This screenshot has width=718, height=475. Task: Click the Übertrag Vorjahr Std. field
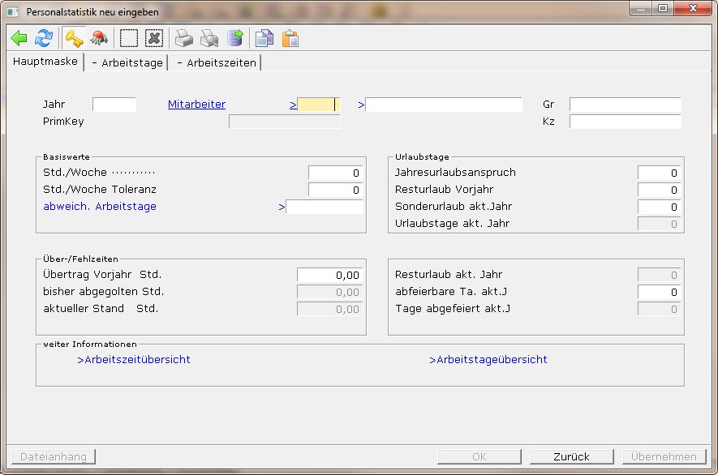tap(329, 276)
